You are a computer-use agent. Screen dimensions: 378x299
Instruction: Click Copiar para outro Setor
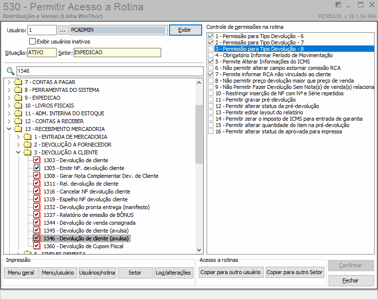(x=294, y=272)
